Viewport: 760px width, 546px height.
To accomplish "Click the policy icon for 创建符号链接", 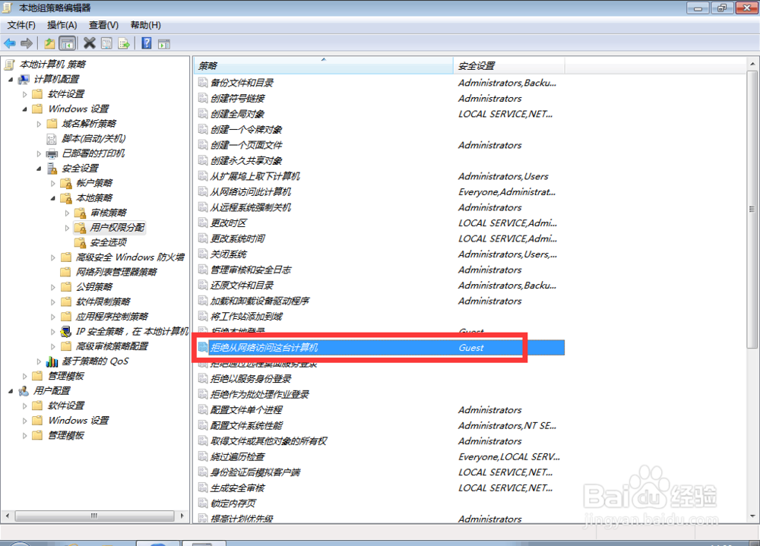I will [x=203, y=98].
